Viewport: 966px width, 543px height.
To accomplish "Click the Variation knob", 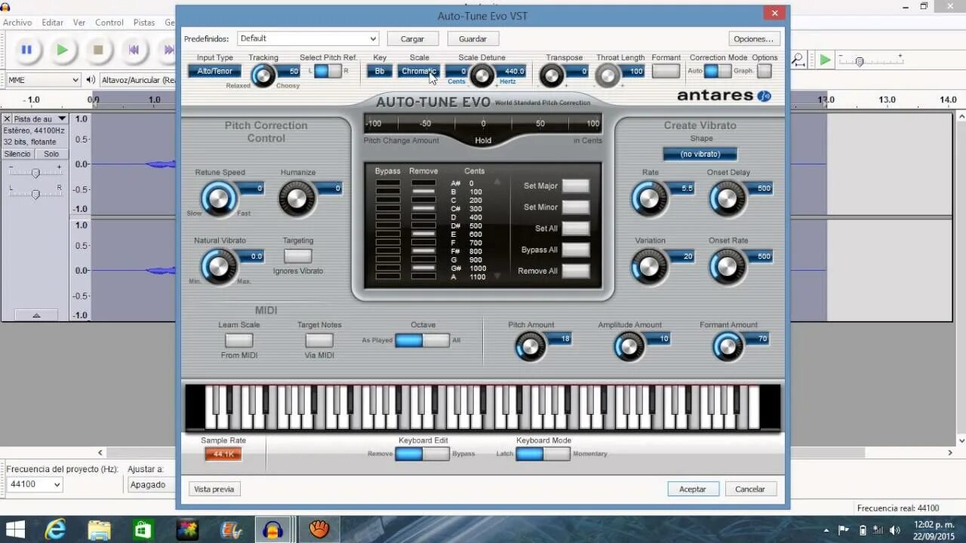I will tap(649, 266).
